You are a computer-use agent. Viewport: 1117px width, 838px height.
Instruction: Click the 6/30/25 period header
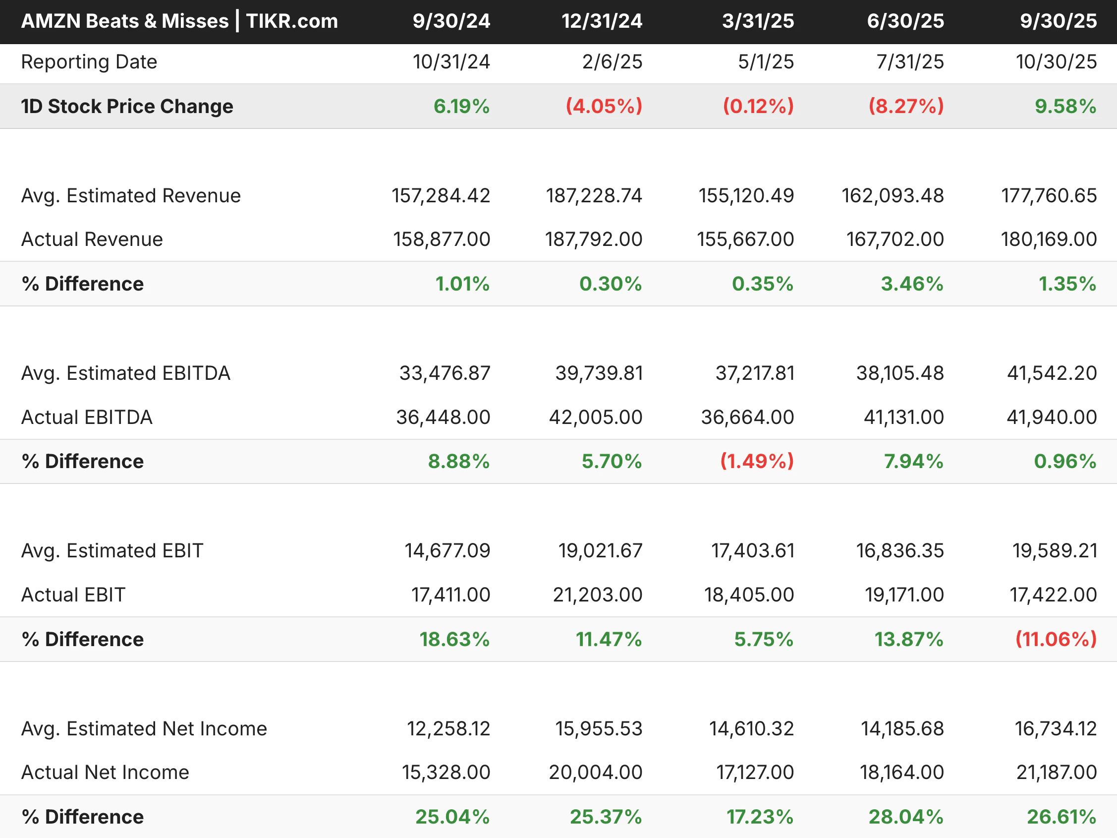point(905,21)
